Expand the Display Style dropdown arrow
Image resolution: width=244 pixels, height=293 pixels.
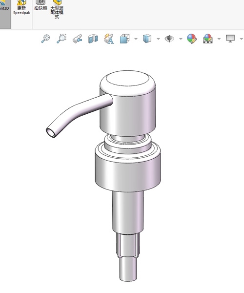[158, 39]
